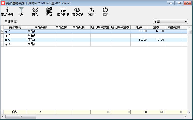This screenshot has height=120, width=193.
Task: Click the horizontal scrollbar right arrow
Action: [x=185, y=116]
